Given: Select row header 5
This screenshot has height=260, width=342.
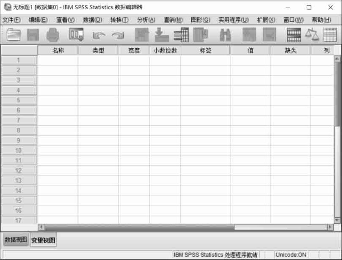Looking at the screenshot, I should point(19,100).
